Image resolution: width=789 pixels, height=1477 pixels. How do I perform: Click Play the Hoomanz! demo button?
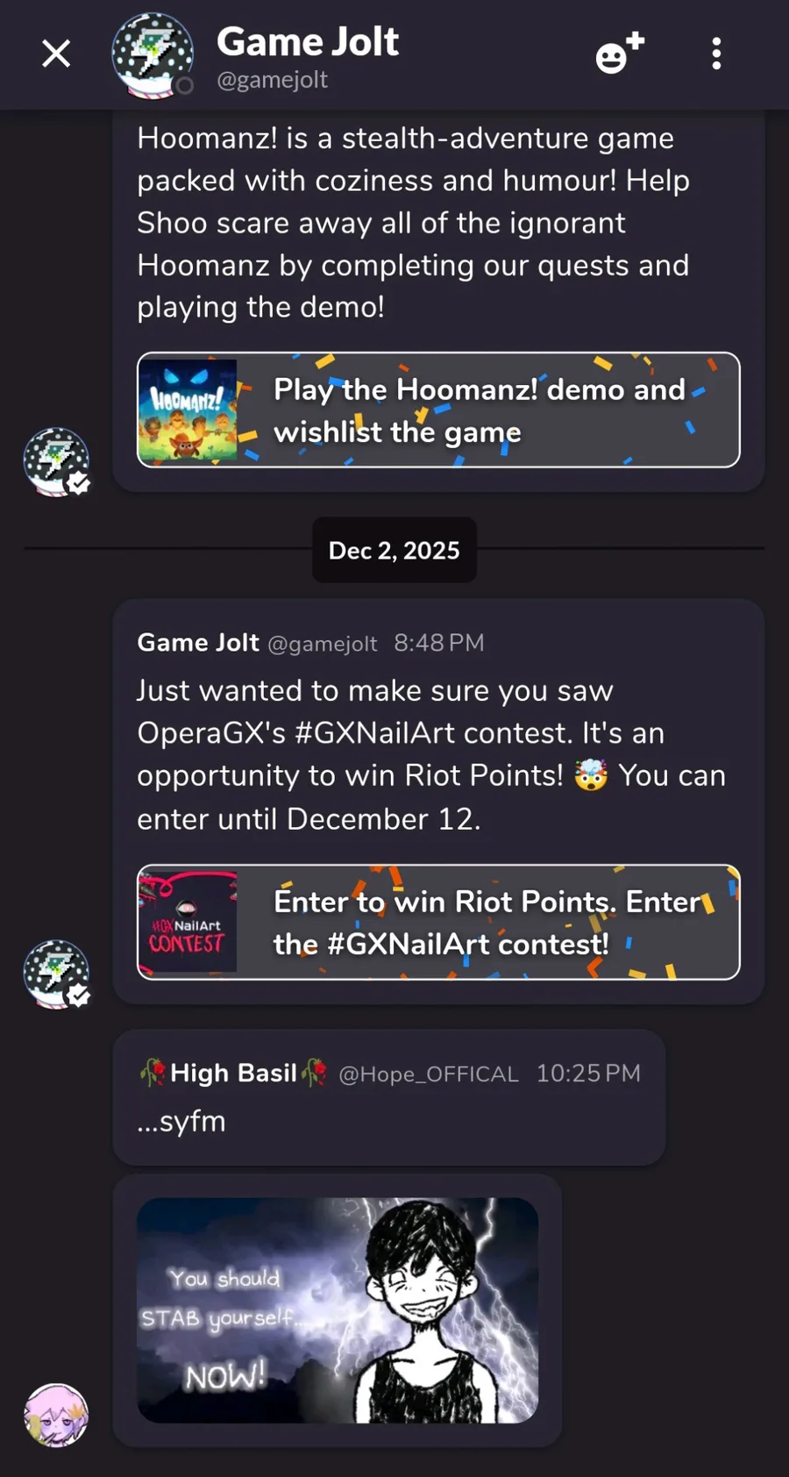click(438, 410)
